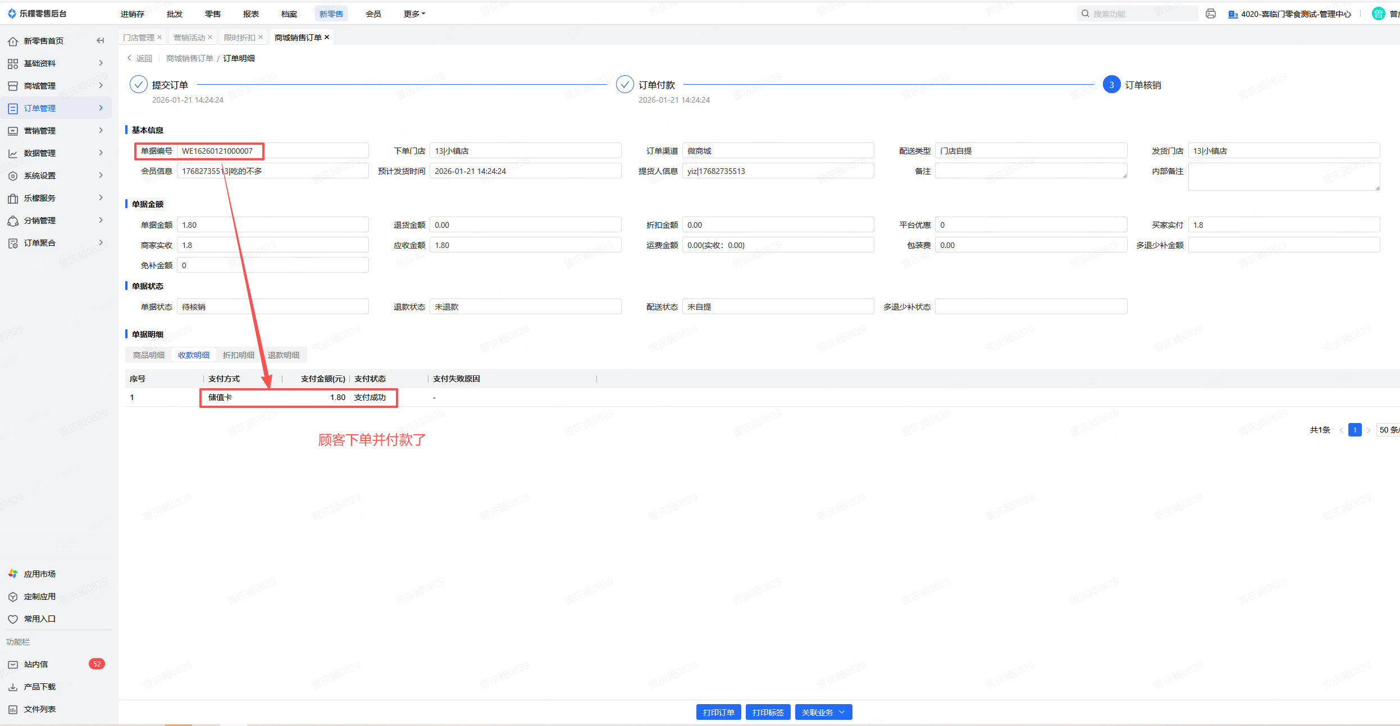Switch to 商品明细 tab
The height and width of the screenshot is (726, 1400).
point(149,355)
